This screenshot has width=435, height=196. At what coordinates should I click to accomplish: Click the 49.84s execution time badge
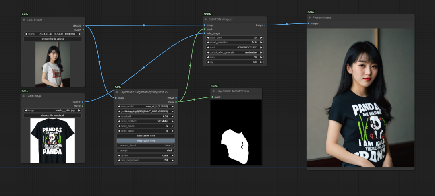point(207,14)
